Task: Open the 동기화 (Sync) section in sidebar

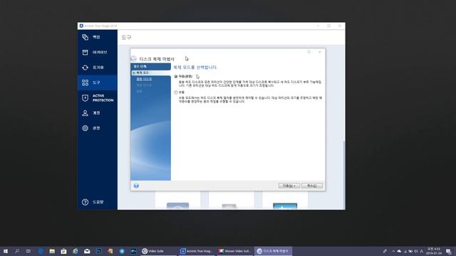Action: (x=97, y=68)
